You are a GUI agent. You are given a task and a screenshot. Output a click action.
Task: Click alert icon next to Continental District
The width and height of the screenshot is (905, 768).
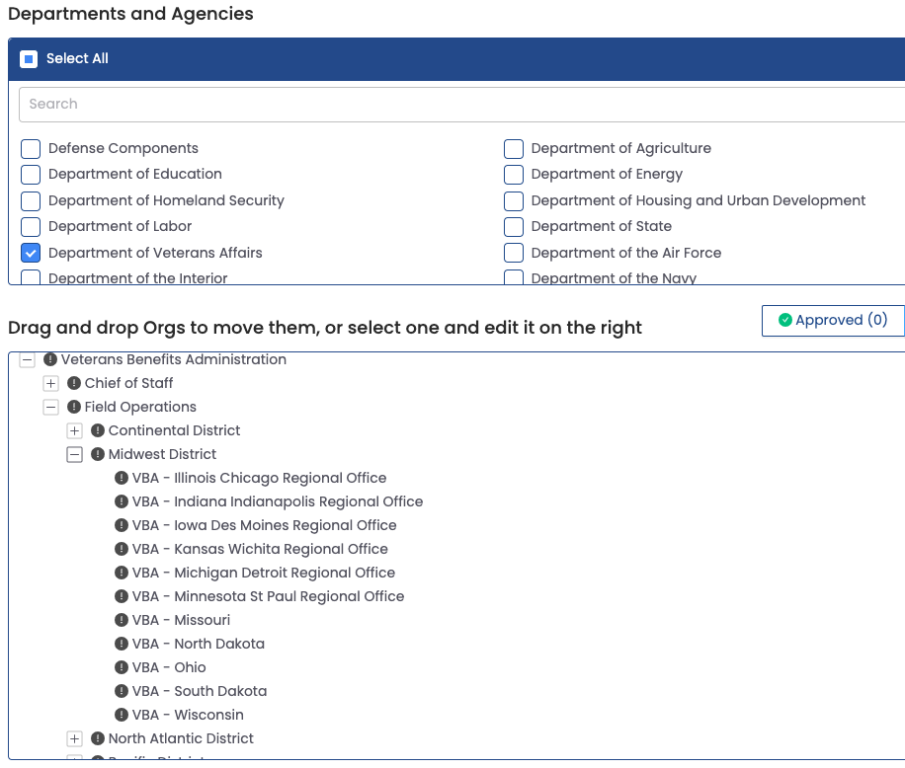(98, 430)
